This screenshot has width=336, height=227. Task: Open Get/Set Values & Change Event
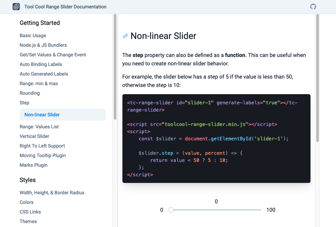(53, 55)
